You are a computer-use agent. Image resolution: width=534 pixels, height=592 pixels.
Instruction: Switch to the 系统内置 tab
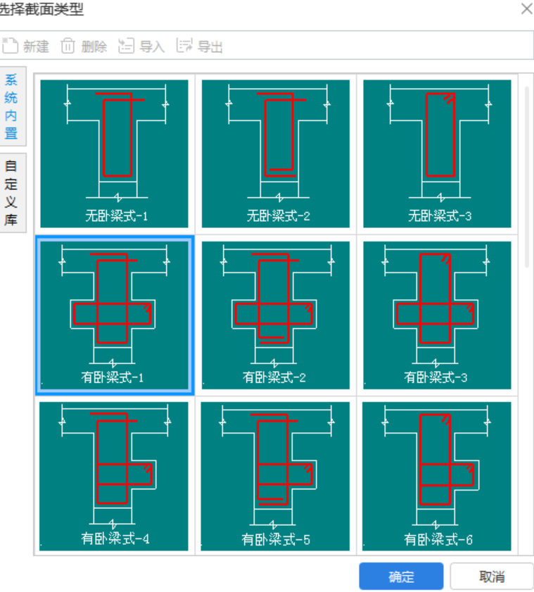[x=12, y=106]
